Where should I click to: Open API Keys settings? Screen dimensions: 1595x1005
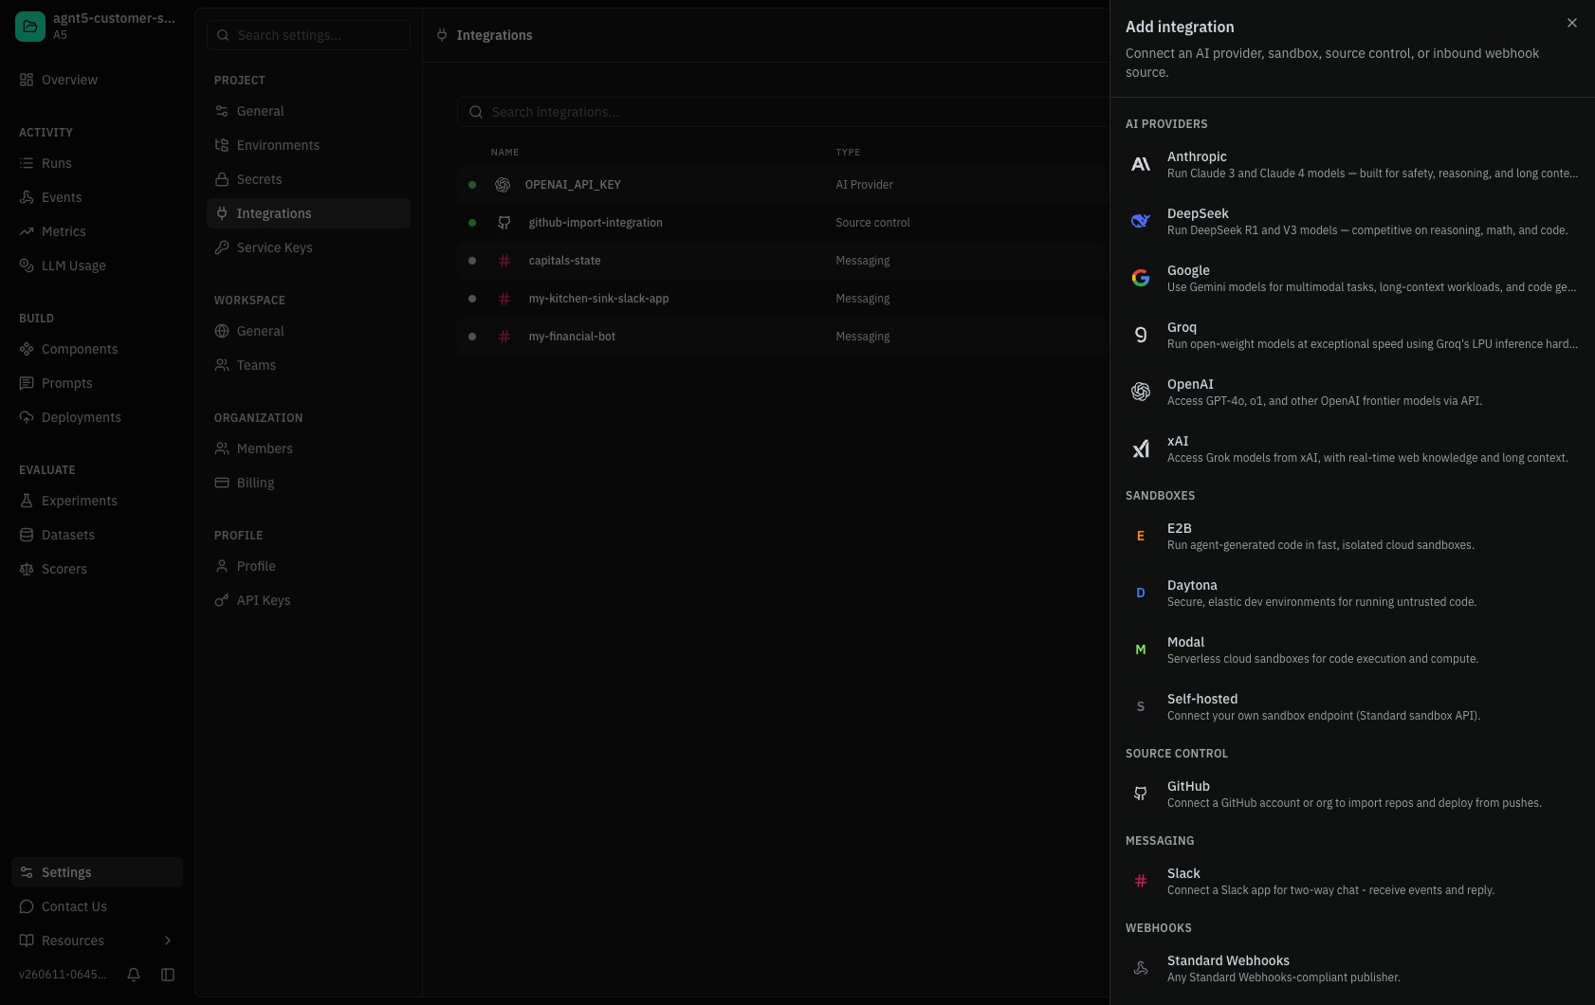point(308,600)
